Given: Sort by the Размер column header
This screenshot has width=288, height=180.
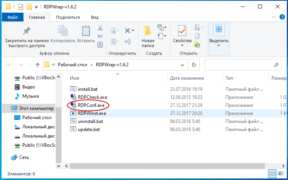Looking at the screenshot, I should coord(279,78).
